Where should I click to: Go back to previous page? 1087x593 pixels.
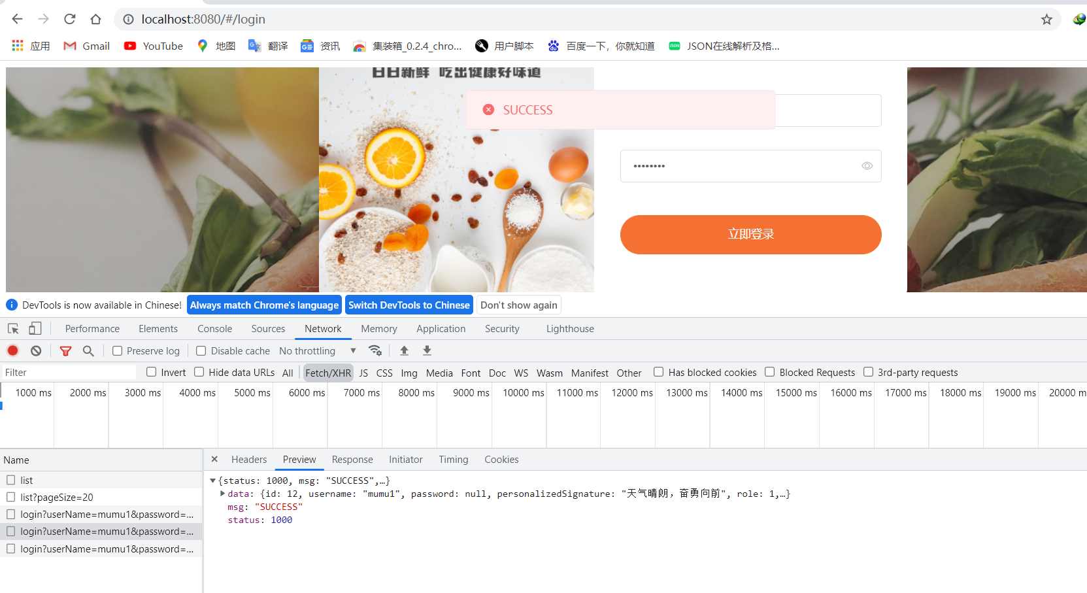point(18,19)
